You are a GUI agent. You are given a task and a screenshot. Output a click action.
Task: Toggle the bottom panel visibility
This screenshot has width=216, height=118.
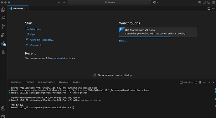[209, 2]
